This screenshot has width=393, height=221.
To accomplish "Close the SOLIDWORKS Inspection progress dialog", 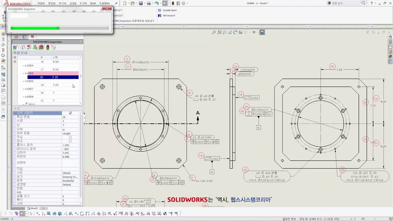I will 107,8.
